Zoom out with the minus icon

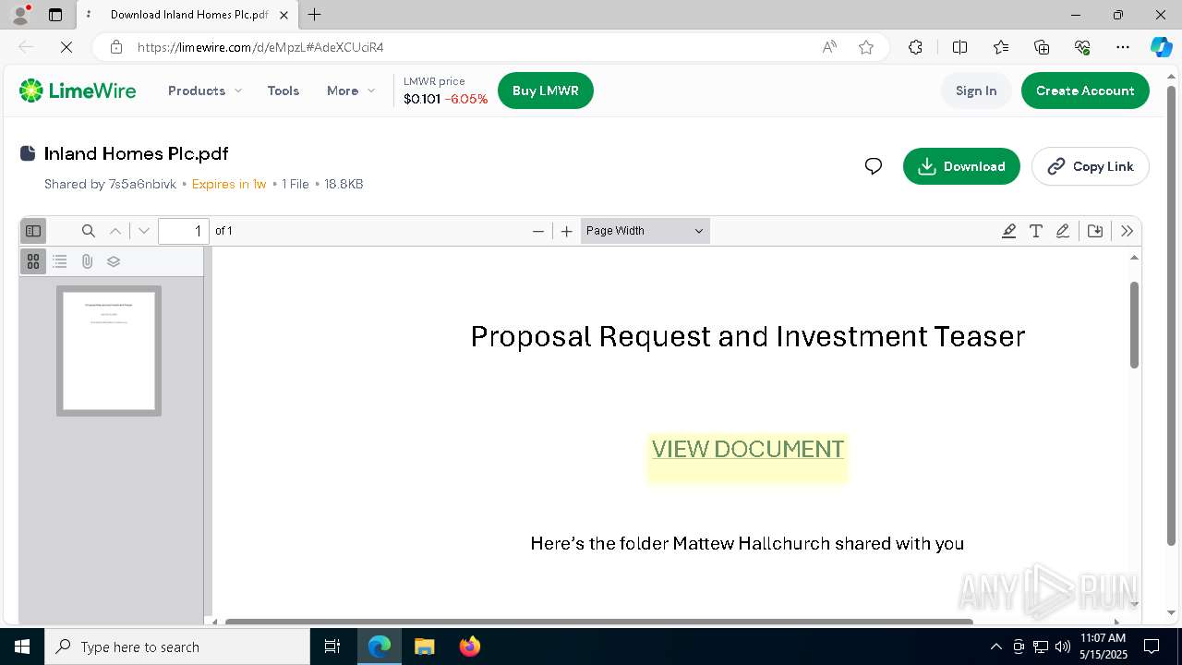tap(538, 231)
